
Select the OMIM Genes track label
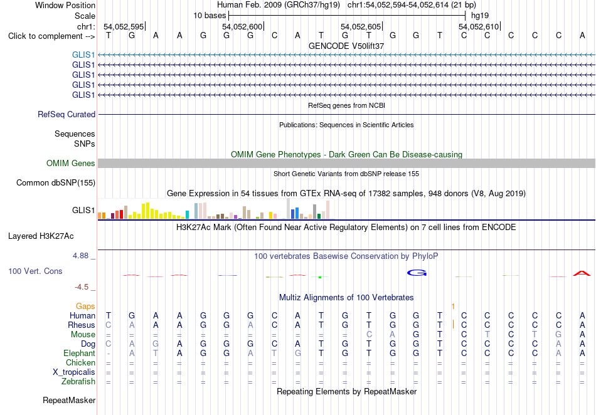71,163
